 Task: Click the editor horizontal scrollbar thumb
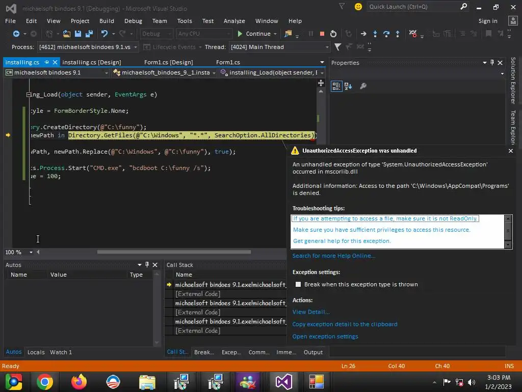coord(174,252)
